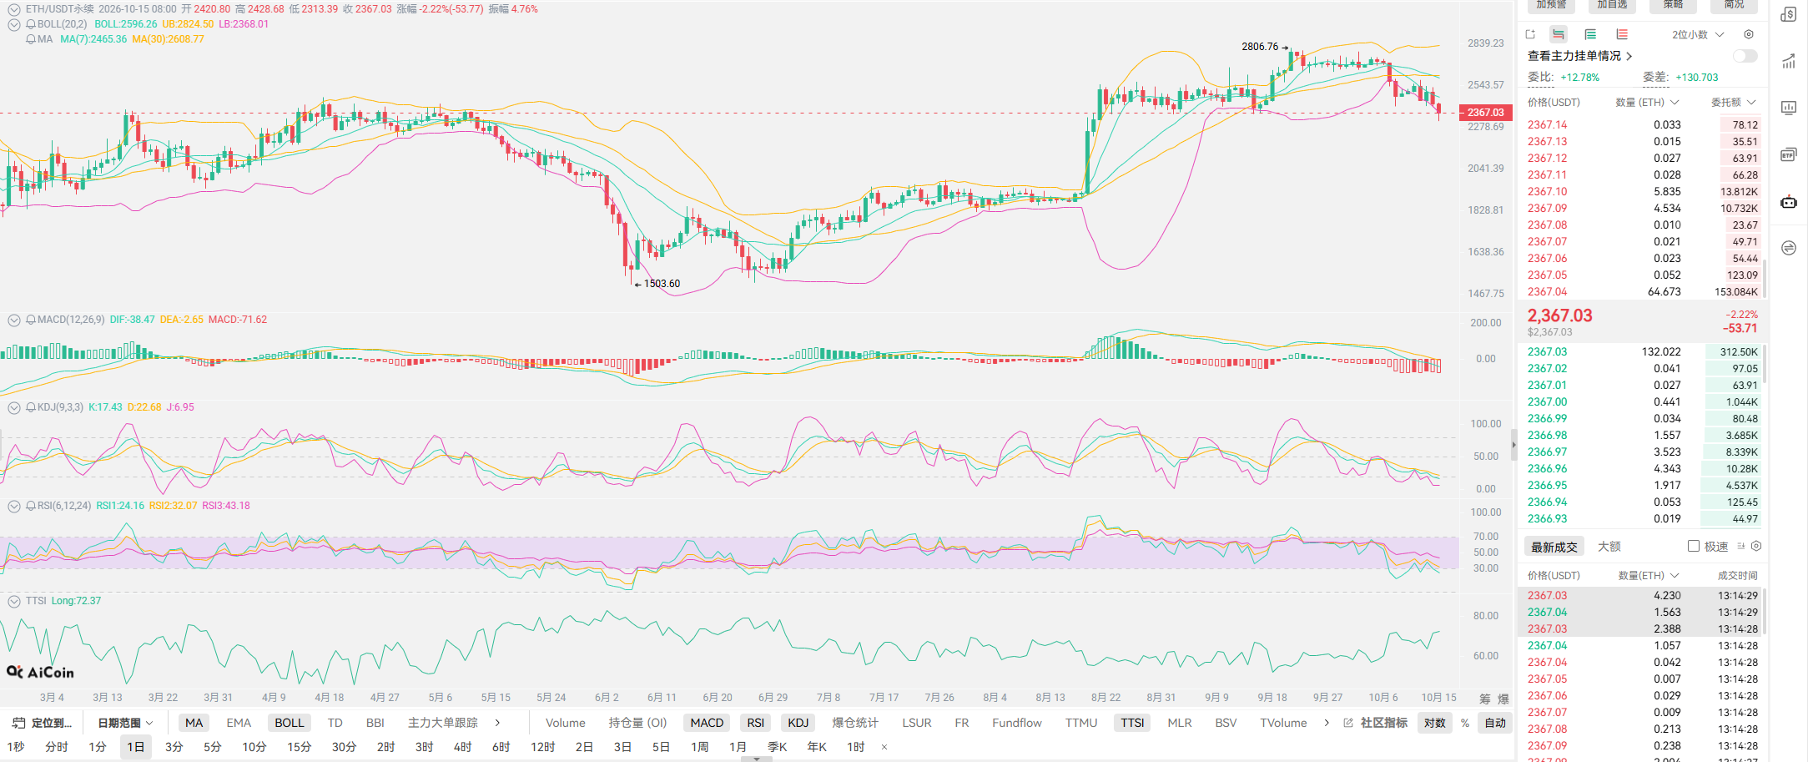Open order book settings hexagon icon
This screenshot has height=762, width=1808.
[x=1749, y=34]
